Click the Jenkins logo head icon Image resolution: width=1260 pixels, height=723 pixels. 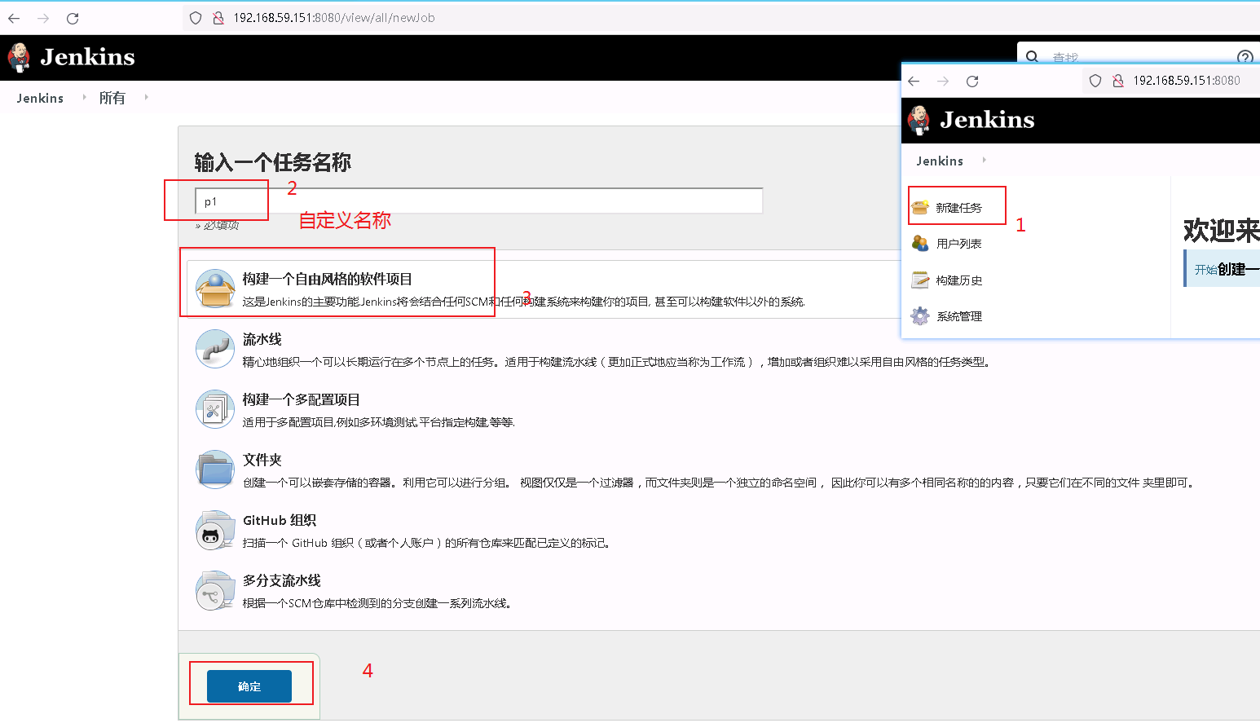pos(18,57)
